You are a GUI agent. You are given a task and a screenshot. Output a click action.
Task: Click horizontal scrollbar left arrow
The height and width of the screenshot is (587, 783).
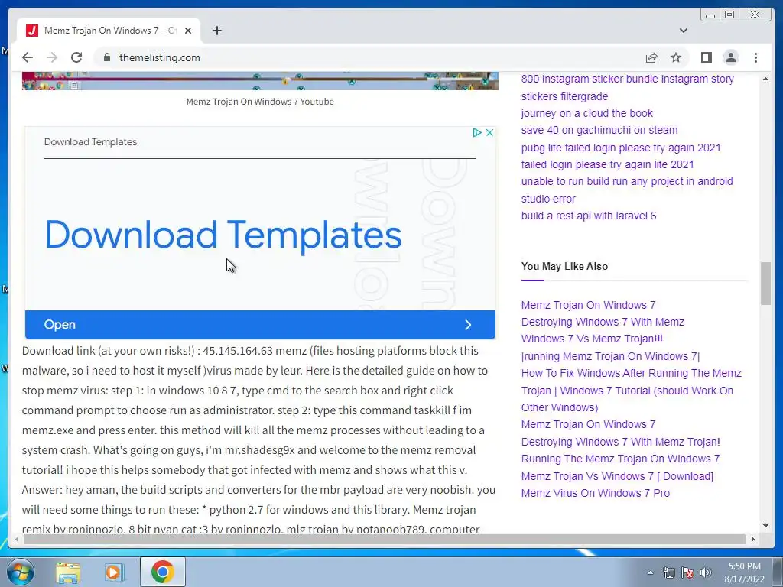pyautogui.click(x=17, y=539)
